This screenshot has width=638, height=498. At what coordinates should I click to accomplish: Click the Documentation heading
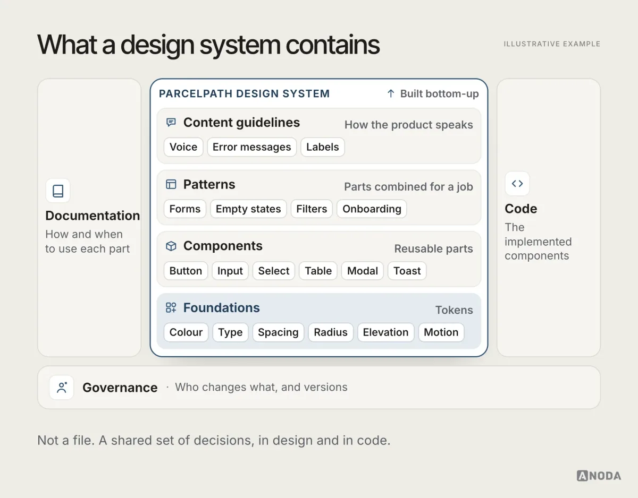coord(93,216)
